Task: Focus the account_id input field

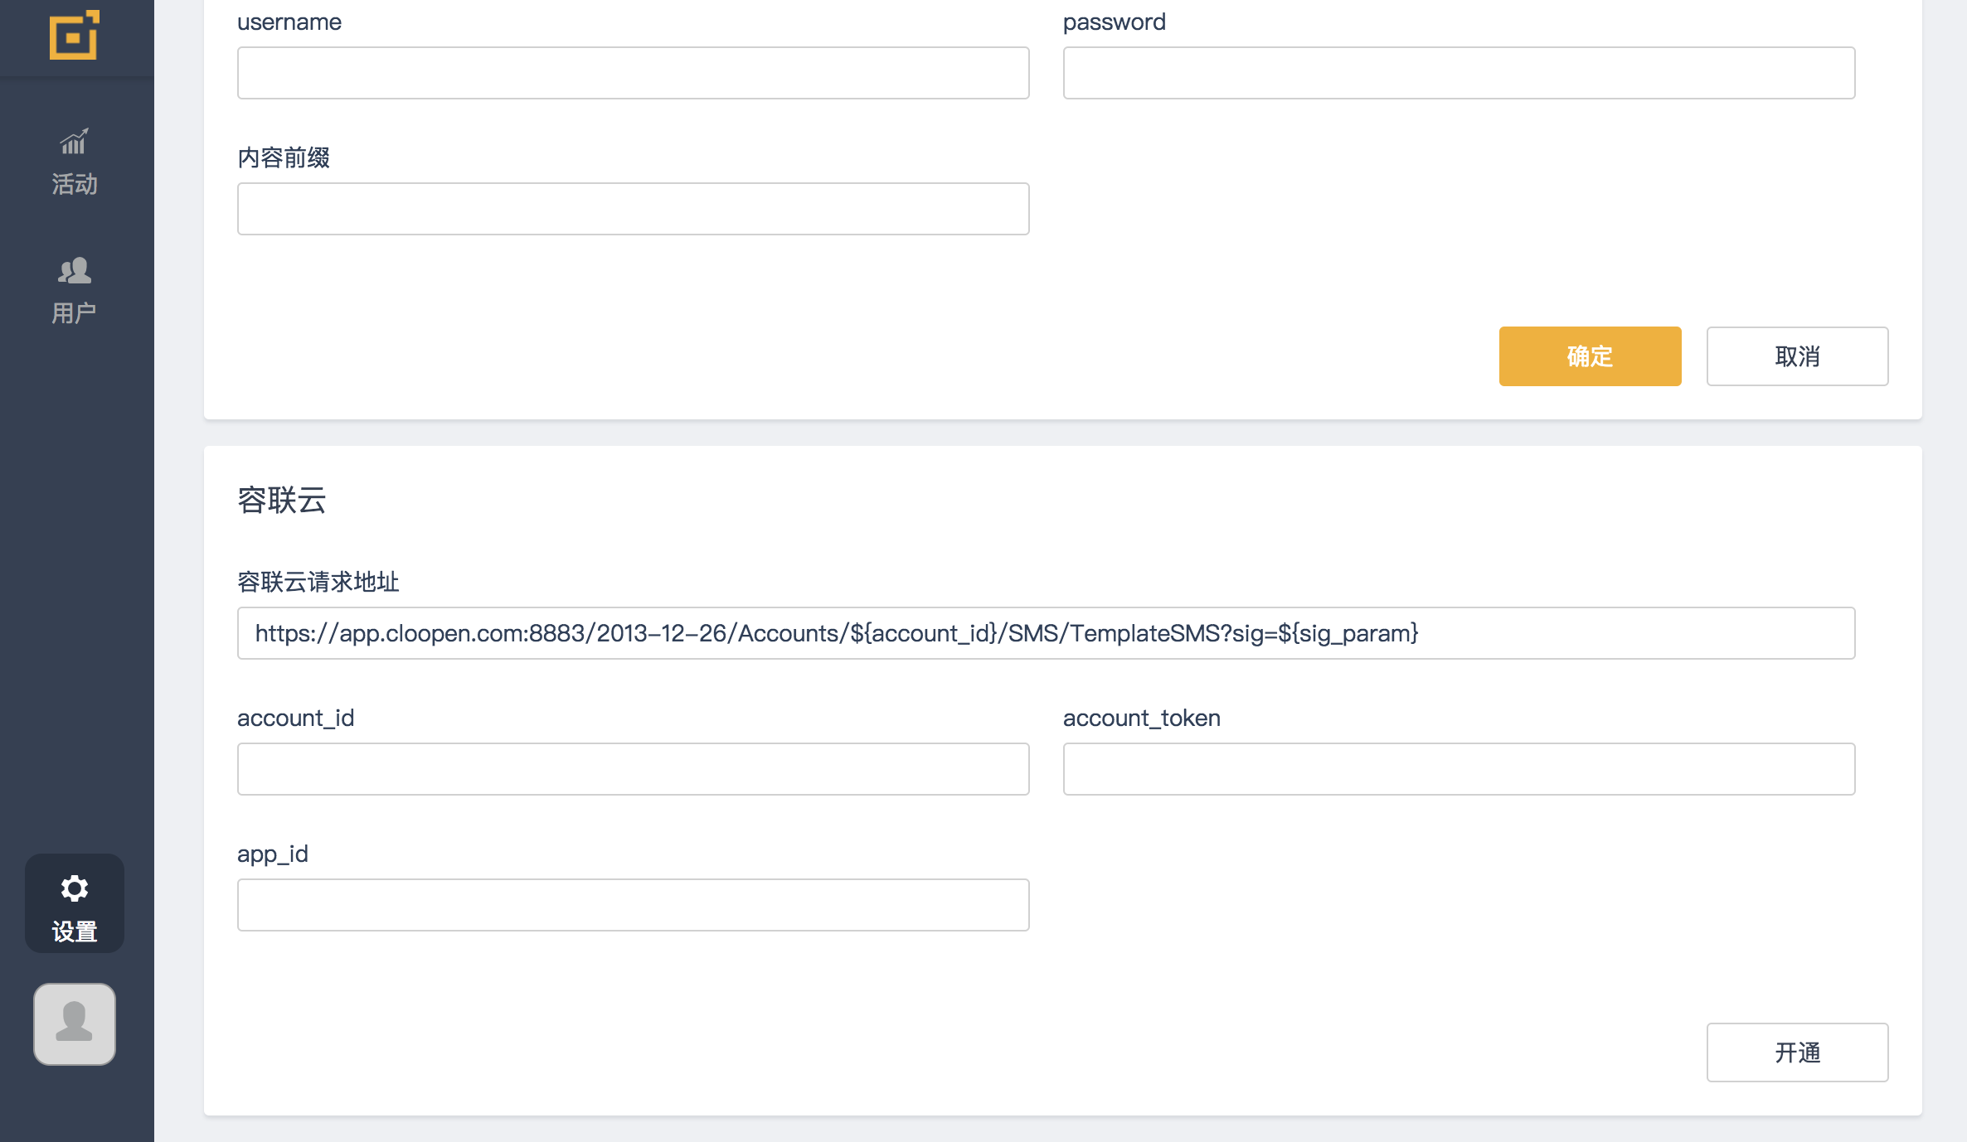Action: tap(634, 769)
